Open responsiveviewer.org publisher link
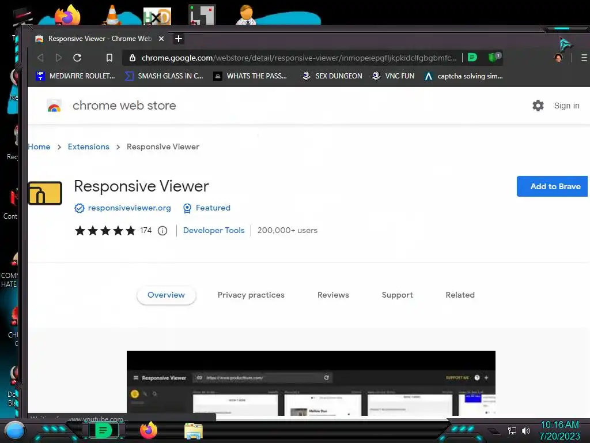This screenshot has height=443, width=590. tap(129, 208)
